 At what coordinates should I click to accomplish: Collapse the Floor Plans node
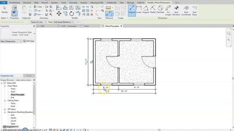(x=5, y=86)
